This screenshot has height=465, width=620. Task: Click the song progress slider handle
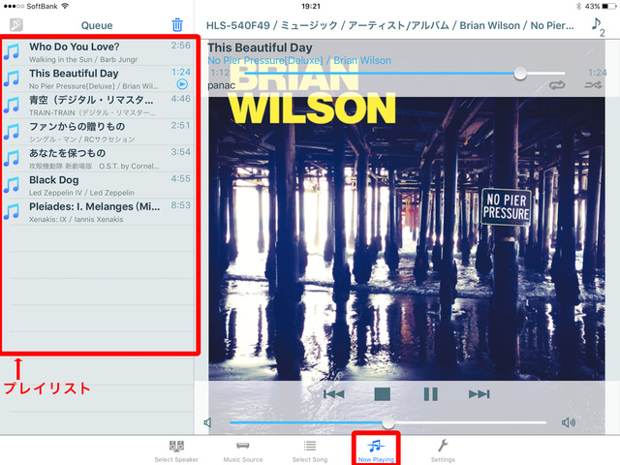coord(521,73)
